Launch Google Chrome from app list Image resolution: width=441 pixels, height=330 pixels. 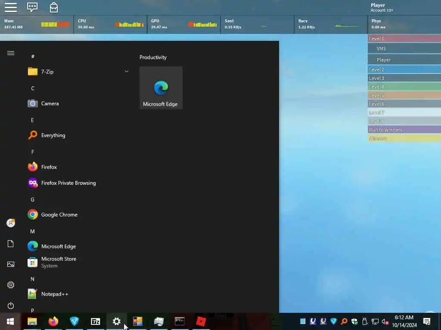click(x=79, y=215)
